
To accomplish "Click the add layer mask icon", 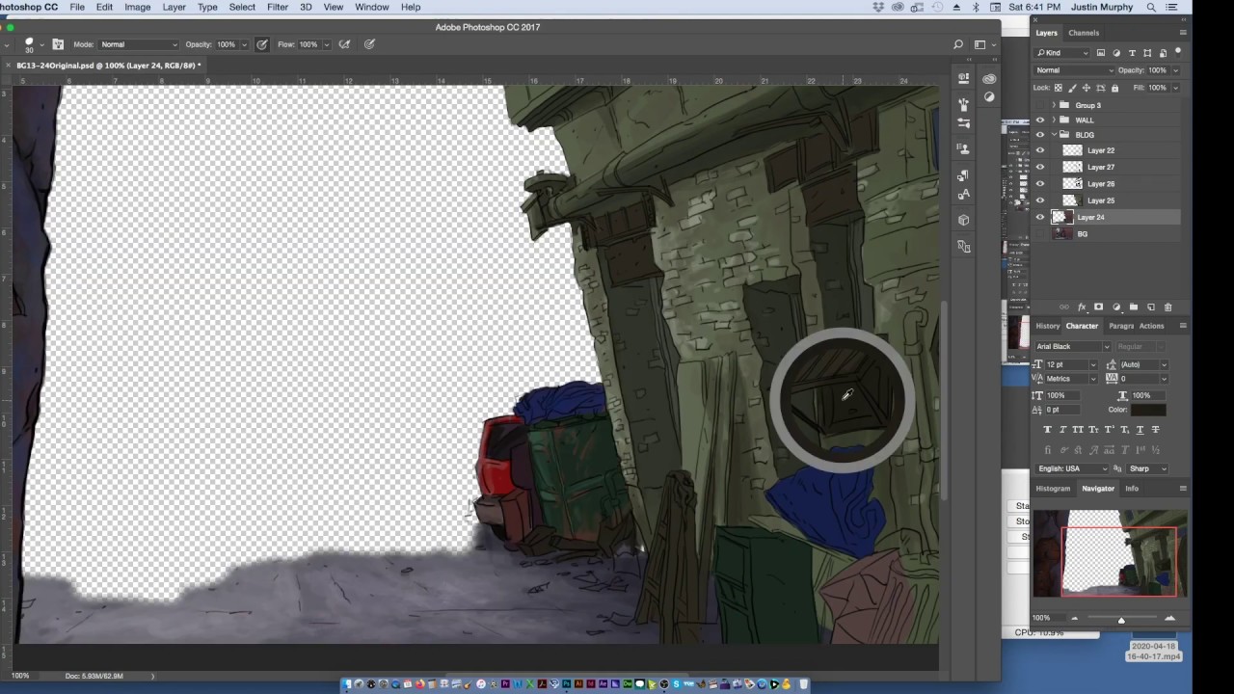I will pos(1098,307).
